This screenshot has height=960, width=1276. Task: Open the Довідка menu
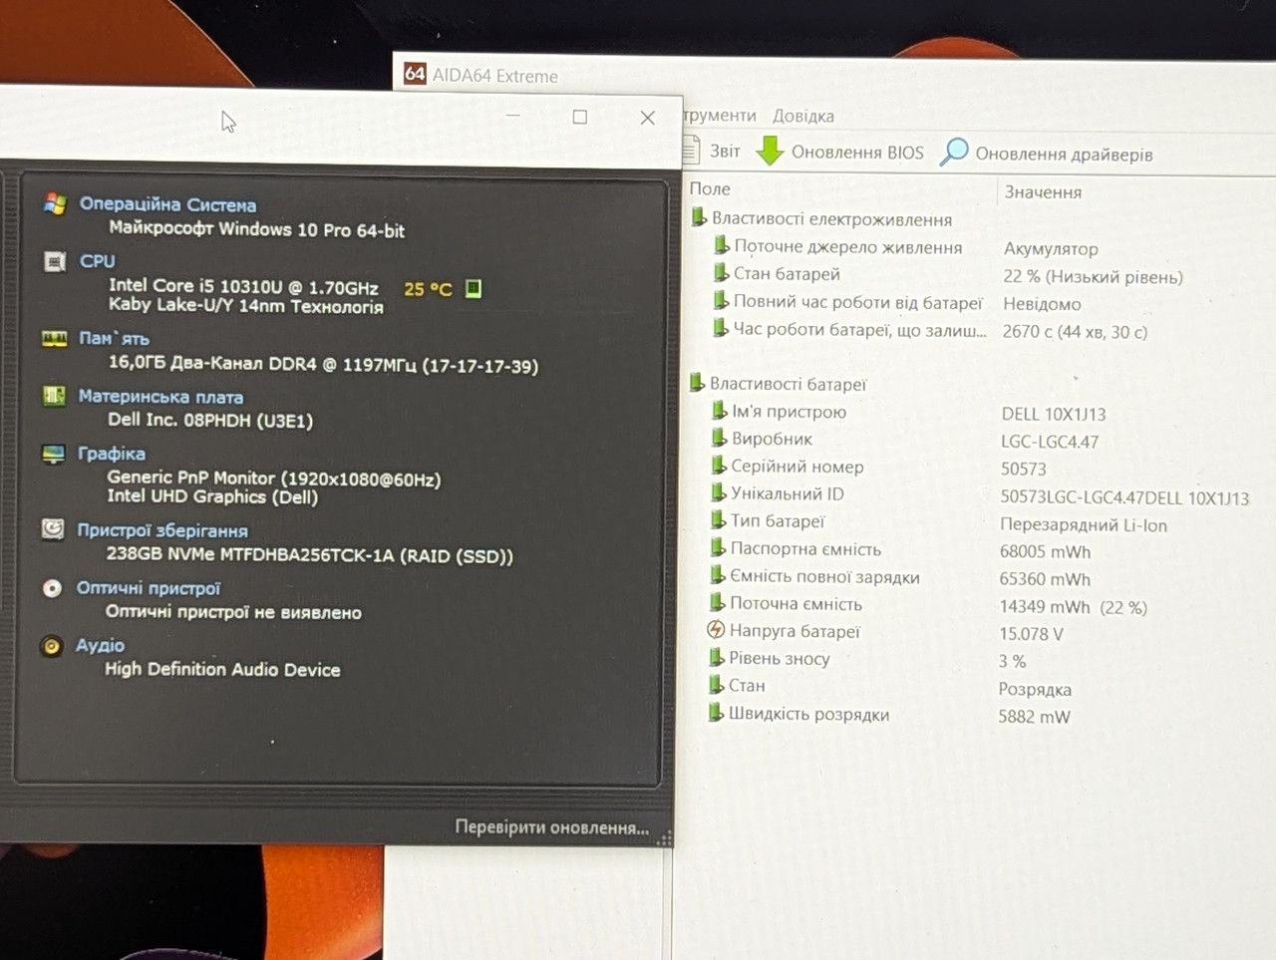click(x=802, y=116)
